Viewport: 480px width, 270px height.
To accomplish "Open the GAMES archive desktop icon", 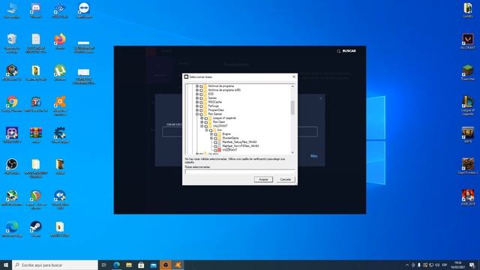I will click(x=468, y=10).
